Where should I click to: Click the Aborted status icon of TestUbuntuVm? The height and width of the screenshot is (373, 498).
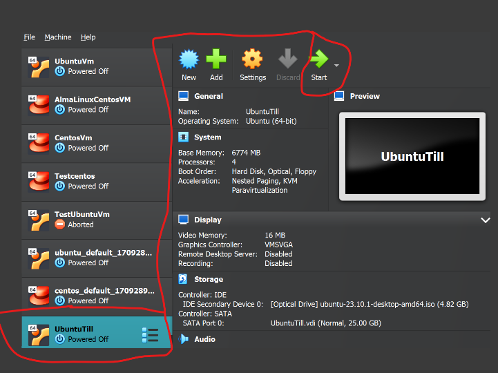pyautogui.click(x=59, y=224)
